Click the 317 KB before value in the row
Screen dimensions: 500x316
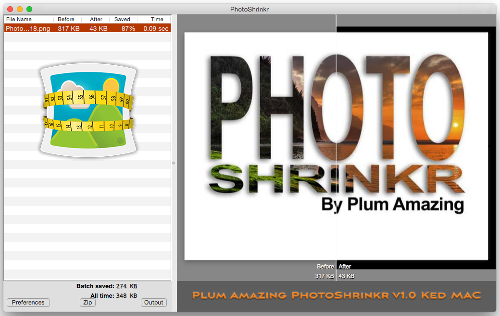point(69,28)
